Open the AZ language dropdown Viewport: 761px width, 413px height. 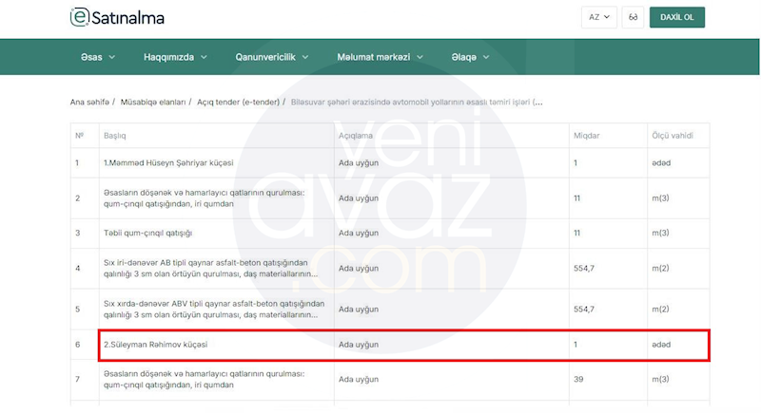point(599,17)
